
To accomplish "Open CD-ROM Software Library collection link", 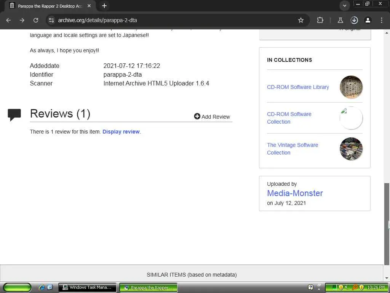I will pyautogui.click(x=298, y=87).
